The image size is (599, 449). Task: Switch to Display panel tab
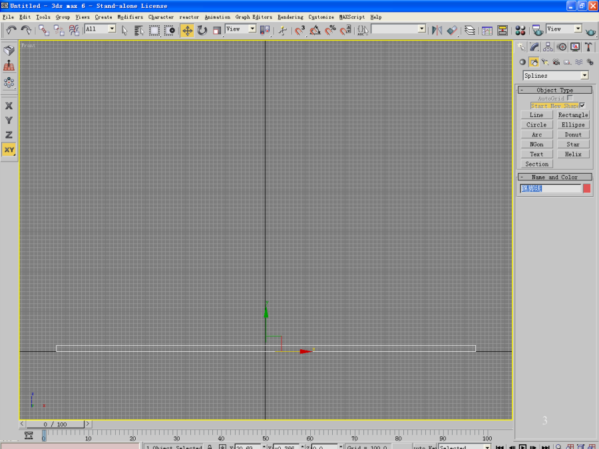(x=575, y=47)
